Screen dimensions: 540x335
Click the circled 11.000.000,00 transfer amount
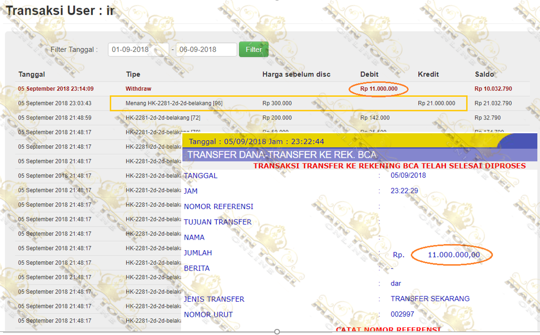453,255
